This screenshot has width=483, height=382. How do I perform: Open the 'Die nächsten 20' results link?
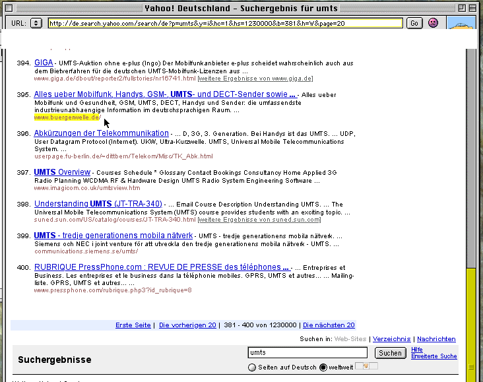(x=329, y=325)
